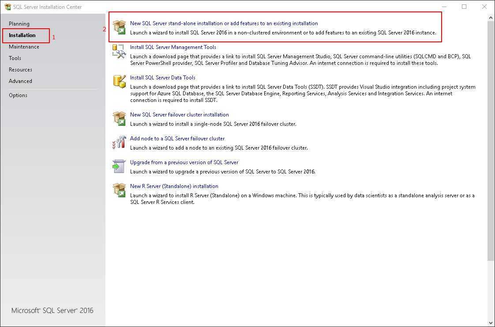Click description text about non-clustered environment wizard

[x=283, y=33]
